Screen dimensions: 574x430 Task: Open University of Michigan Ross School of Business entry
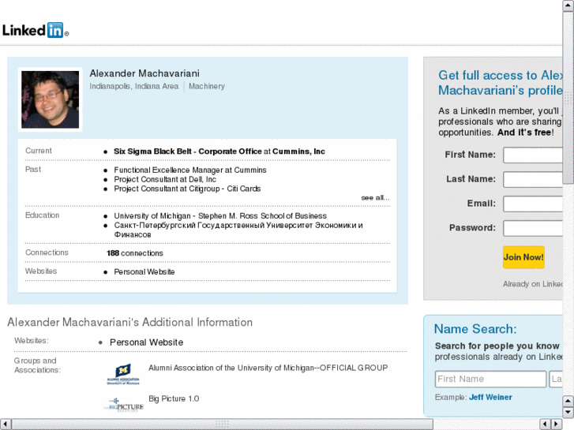(220, 216)
